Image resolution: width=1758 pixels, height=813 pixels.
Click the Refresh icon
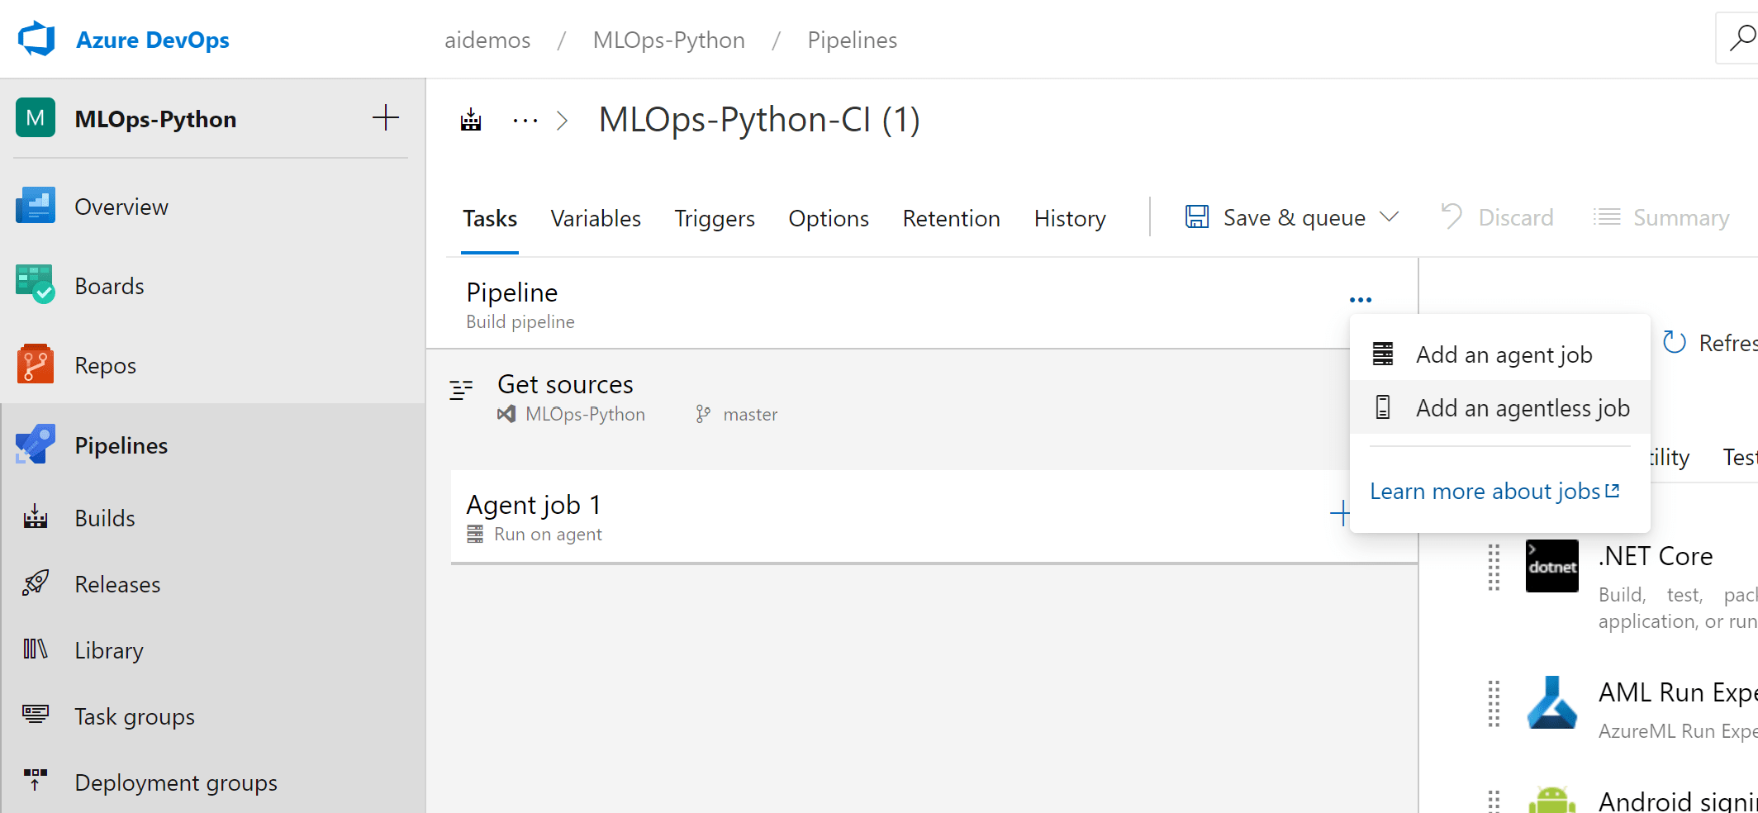pyautogui.click(x=1675, y=342)
